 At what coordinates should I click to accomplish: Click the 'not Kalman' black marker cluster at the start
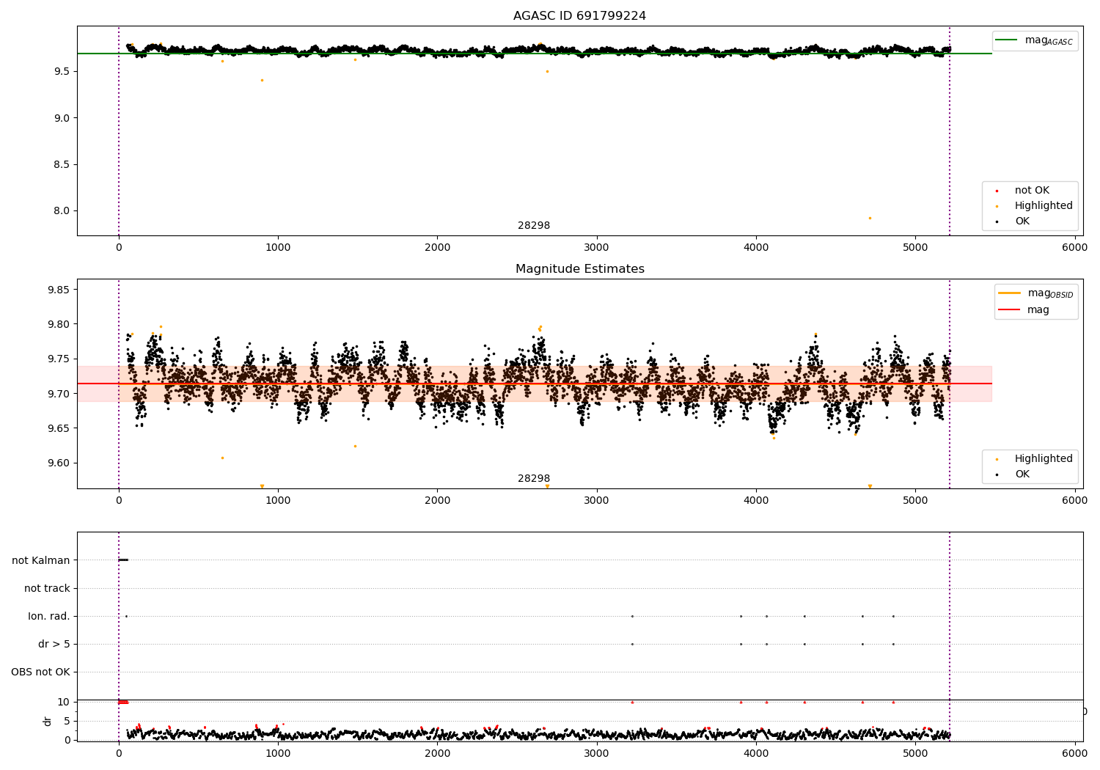click(123, 560)
